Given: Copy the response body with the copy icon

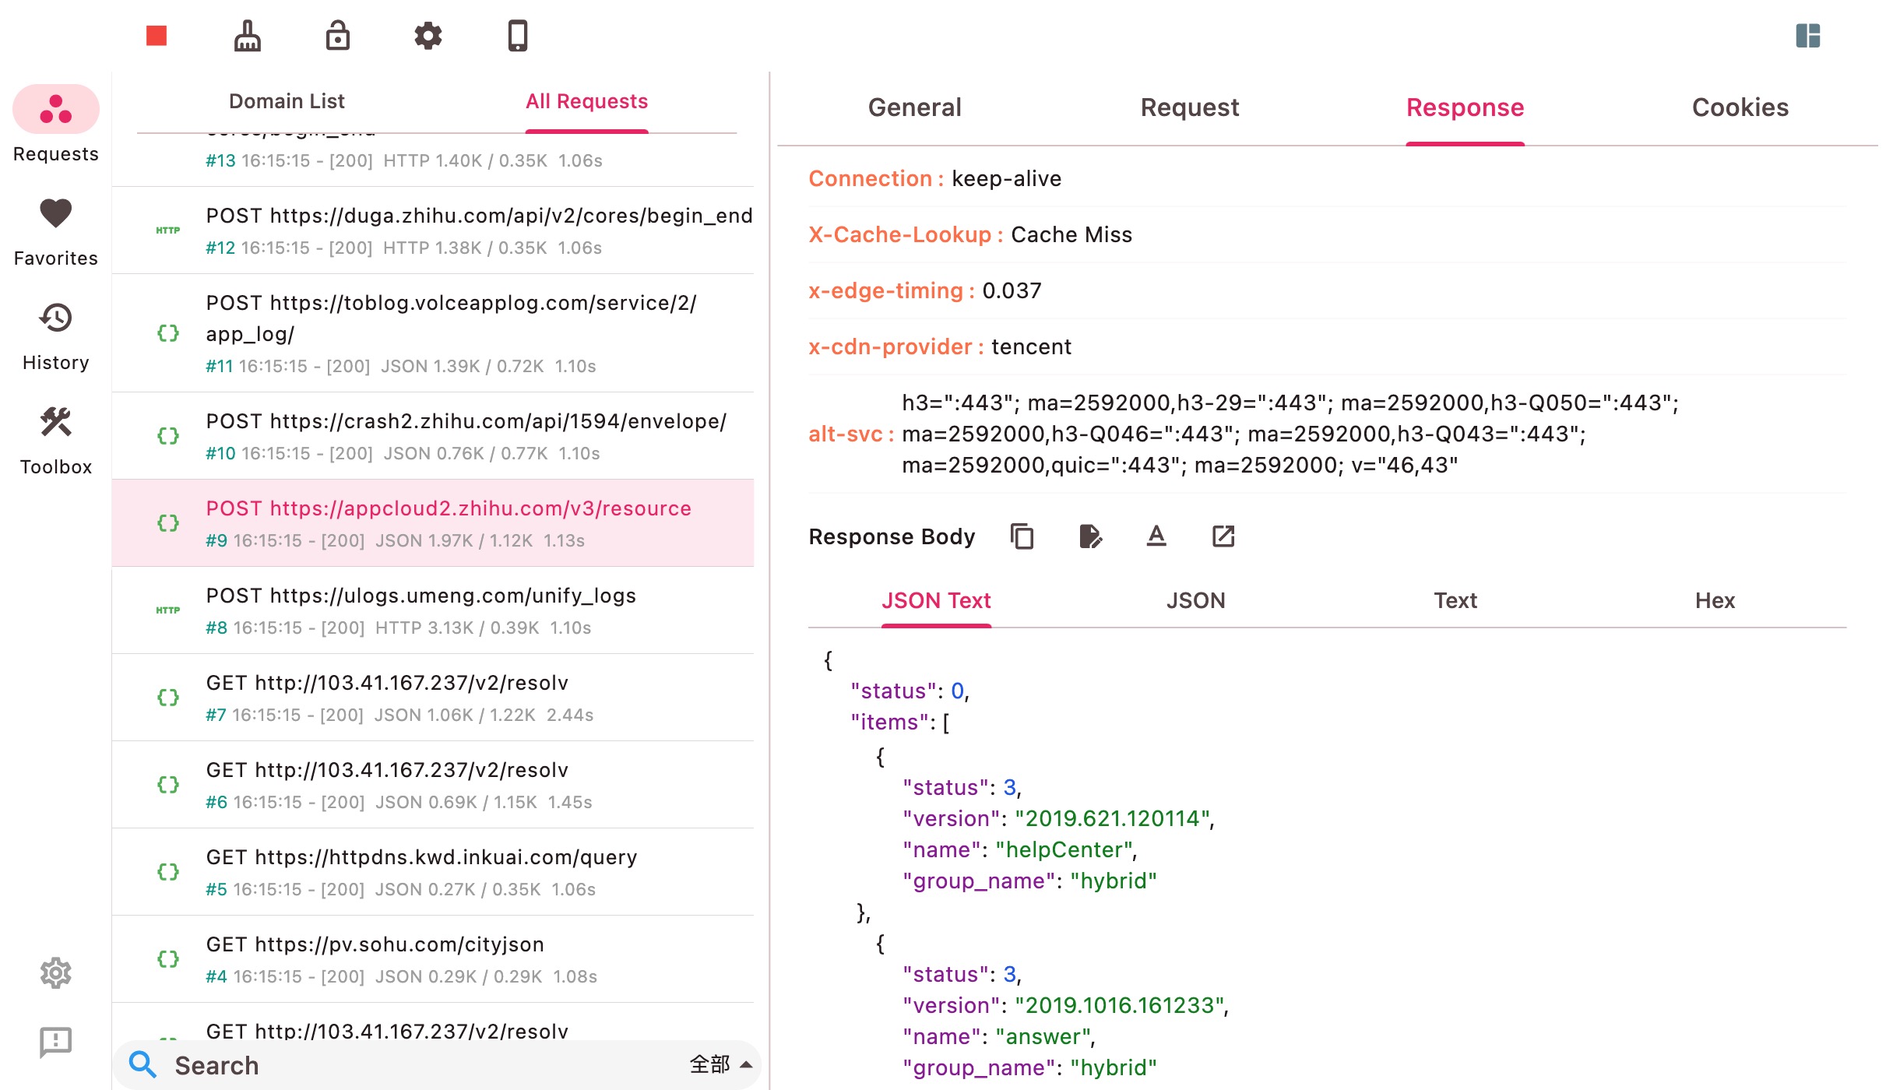Looking at the screenshot, I should (x=1021, y=536).
